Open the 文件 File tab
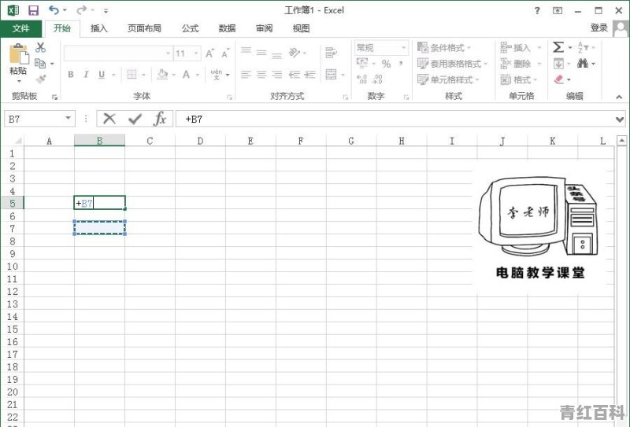Image resolution: width=630 pixels, height=427 pixels. [x=20, y=28]
